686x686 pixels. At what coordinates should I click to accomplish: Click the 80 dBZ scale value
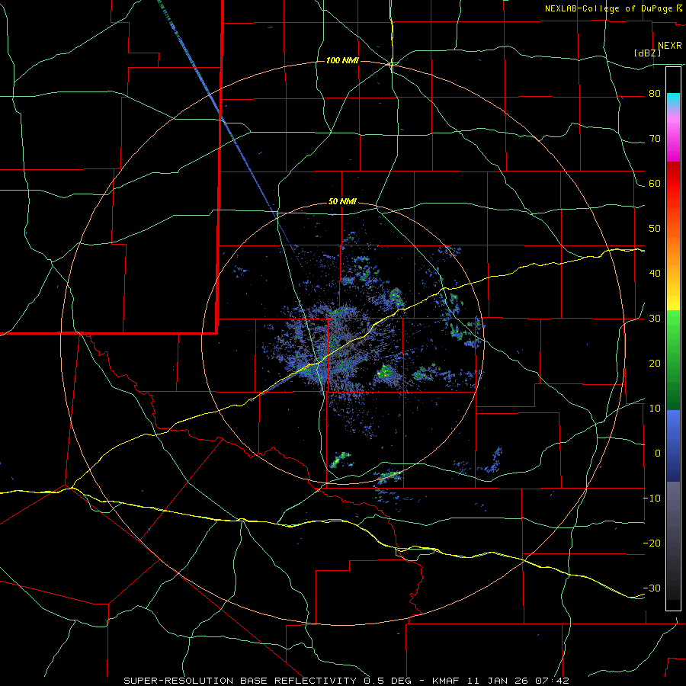coord(655,94)
